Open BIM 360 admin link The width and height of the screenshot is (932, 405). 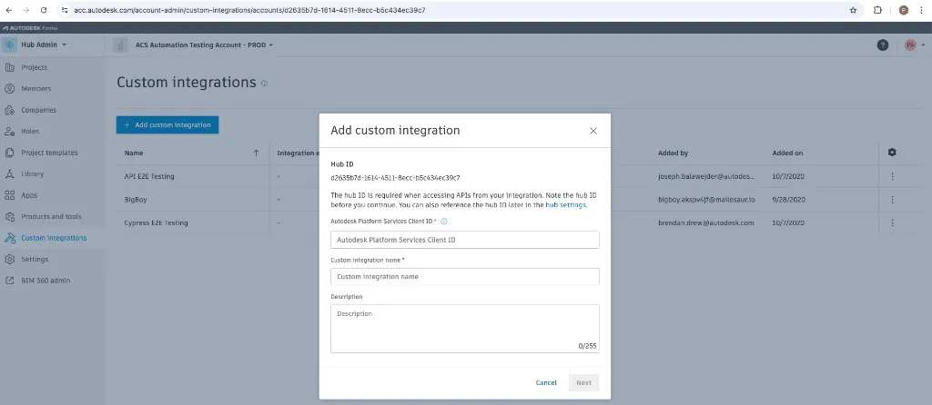pos(46,281)
